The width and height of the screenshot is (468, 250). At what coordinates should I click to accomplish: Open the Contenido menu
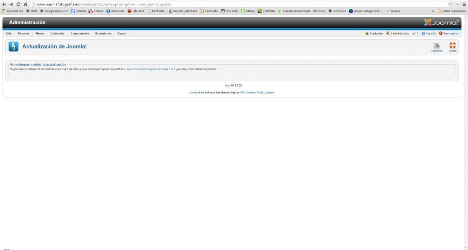57,34
